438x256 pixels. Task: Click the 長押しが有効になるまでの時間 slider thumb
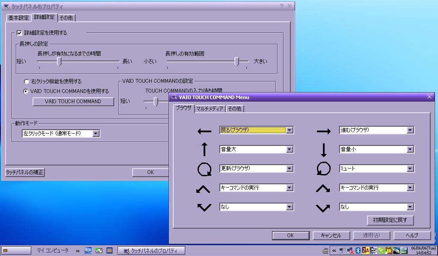59,62
